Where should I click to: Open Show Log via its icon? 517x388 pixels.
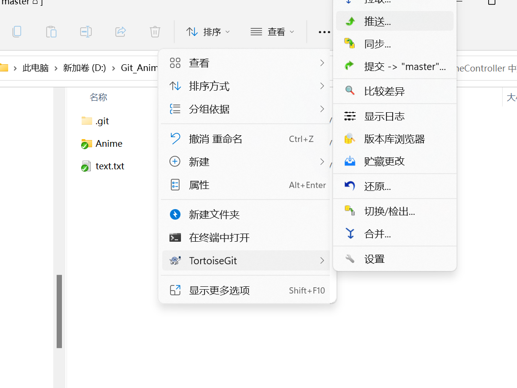[350, 116]
